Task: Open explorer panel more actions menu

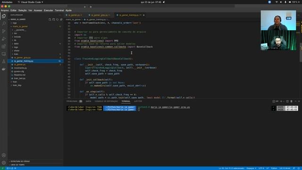Action: point(60,15)
